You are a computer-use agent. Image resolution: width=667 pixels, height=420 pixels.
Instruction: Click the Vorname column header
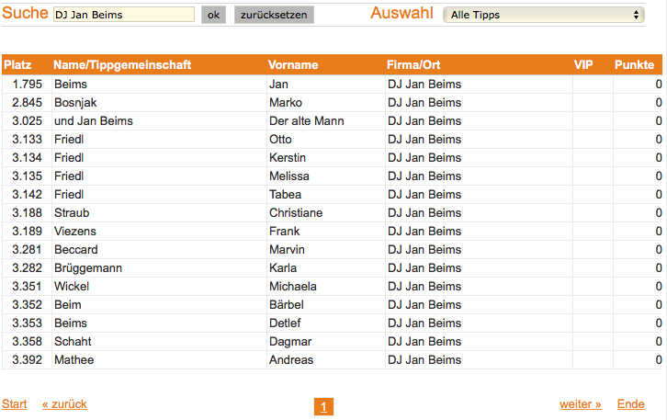coord(293,64)
